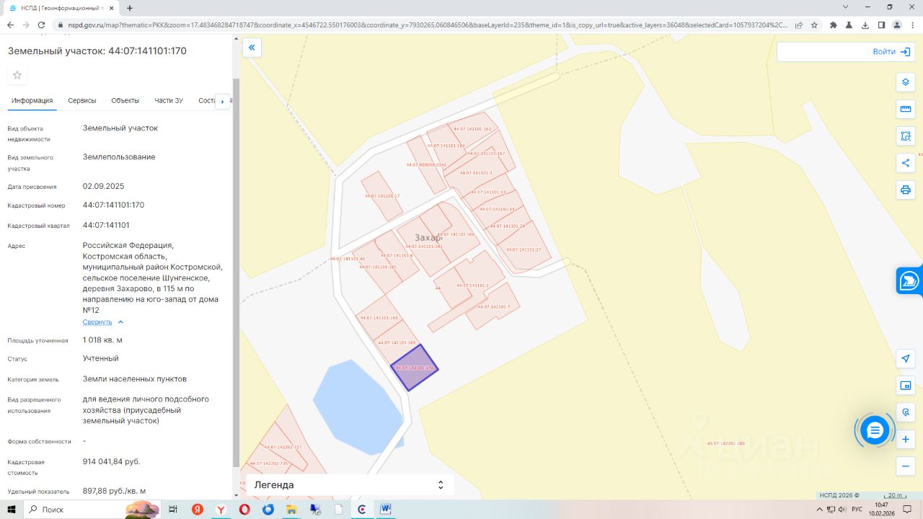Click the highlighted parcel 44:07:141101:170
The image size is (923, 519).
415,368
